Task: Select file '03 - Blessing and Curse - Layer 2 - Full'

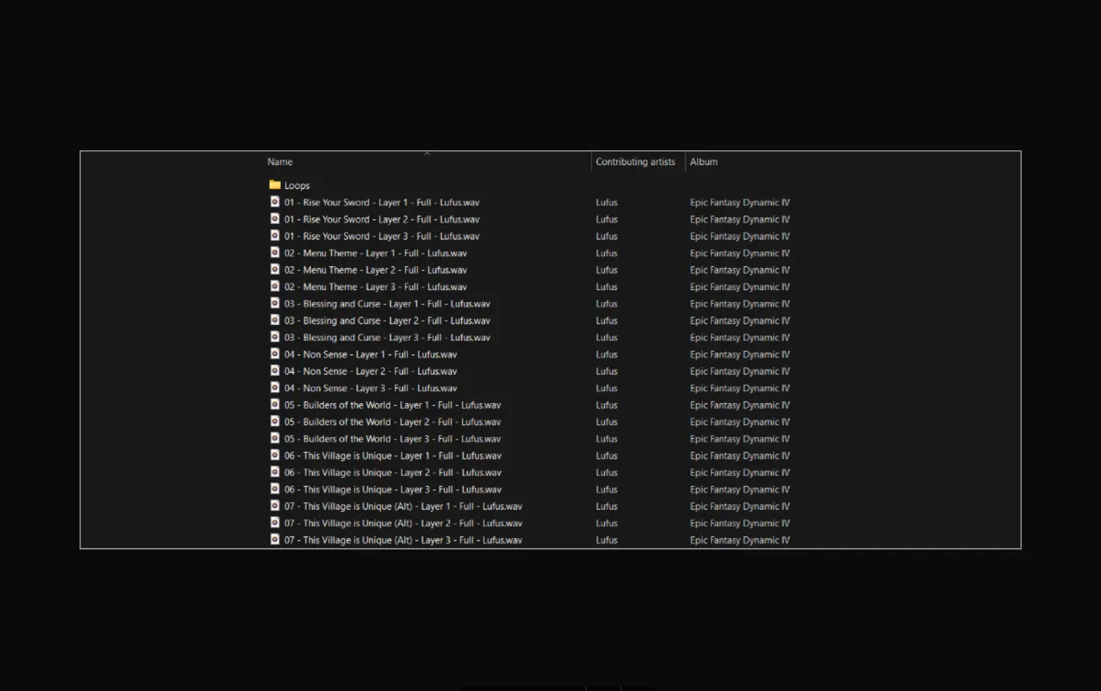Action: [x=388, y=320]
